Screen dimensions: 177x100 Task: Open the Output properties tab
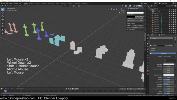pyautogui.click(x=148, y=44)
